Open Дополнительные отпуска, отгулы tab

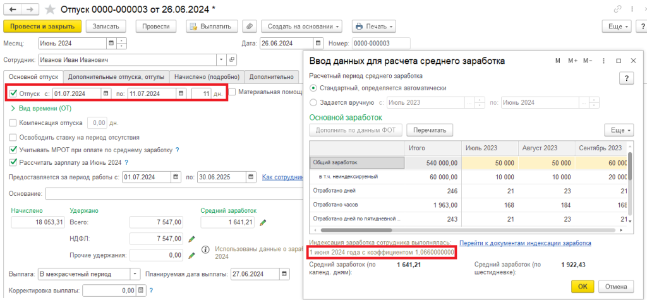116,76
